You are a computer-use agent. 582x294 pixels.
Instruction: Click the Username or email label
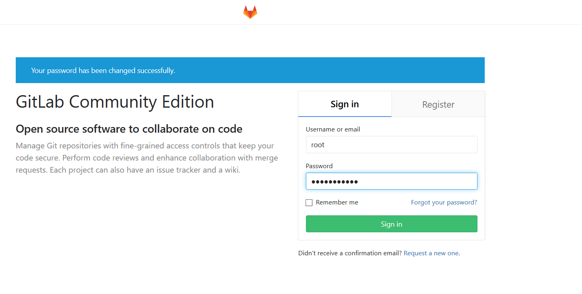[333, 129]
